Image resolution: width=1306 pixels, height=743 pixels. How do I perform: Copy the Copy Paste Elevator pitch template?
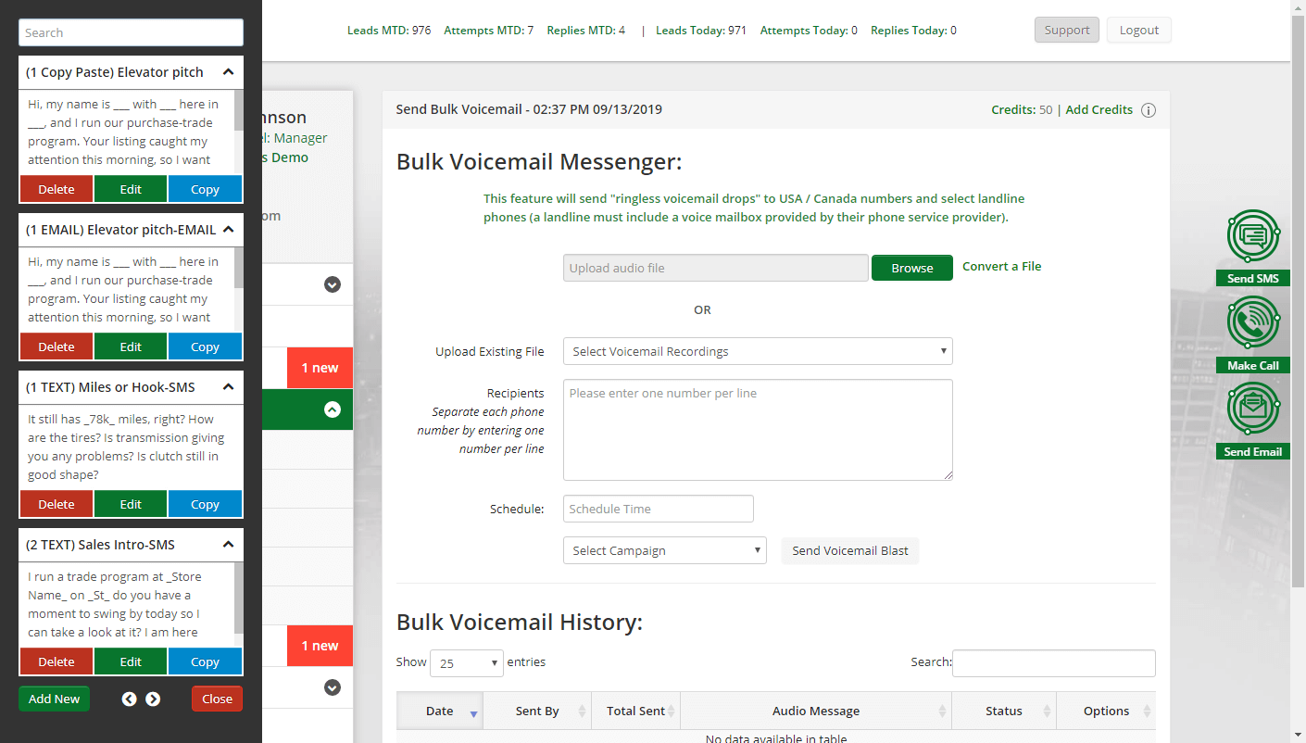tap(205, 189)
